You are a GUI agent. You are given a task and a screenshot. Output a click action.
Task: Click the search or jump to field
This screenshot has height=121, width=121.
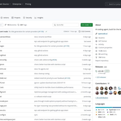(113, 4)
